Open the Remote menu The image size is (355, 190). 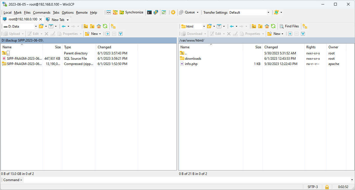[x=82, y=13]
